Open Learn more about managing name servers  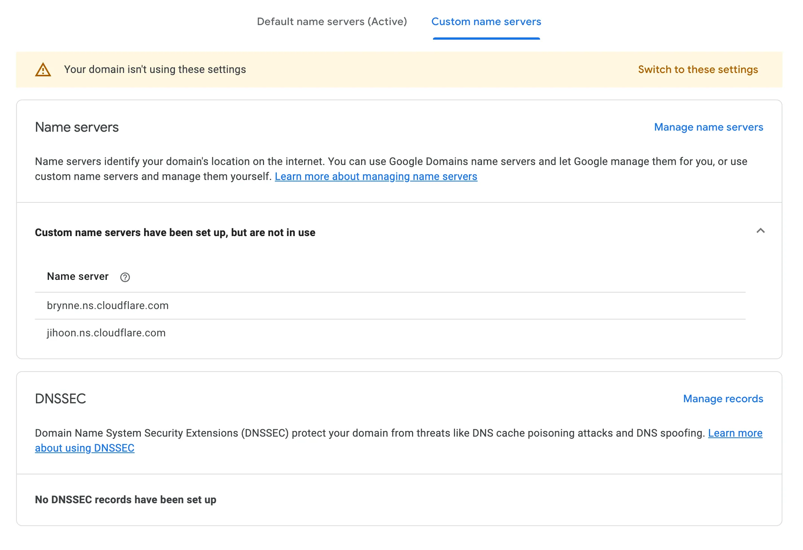coord(376,177)
